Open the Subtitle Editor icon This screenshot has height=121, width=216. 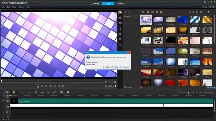61,92
